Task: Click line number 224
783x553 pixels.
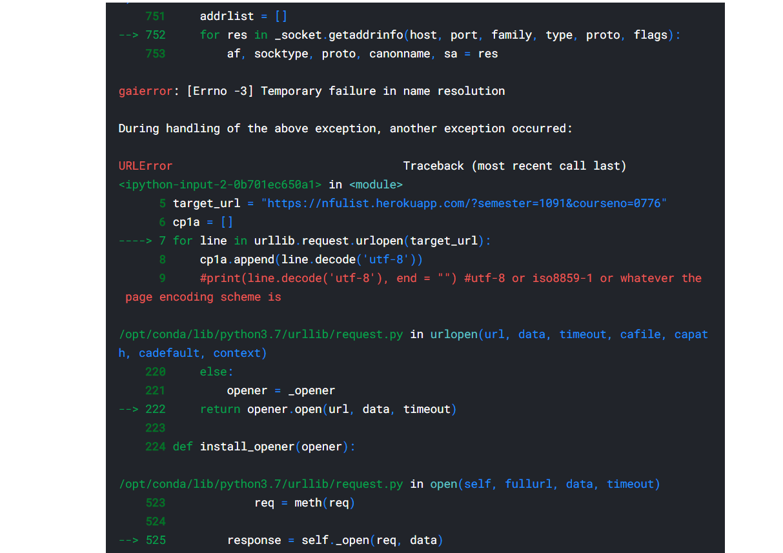Action: click(x=156, y=447)
